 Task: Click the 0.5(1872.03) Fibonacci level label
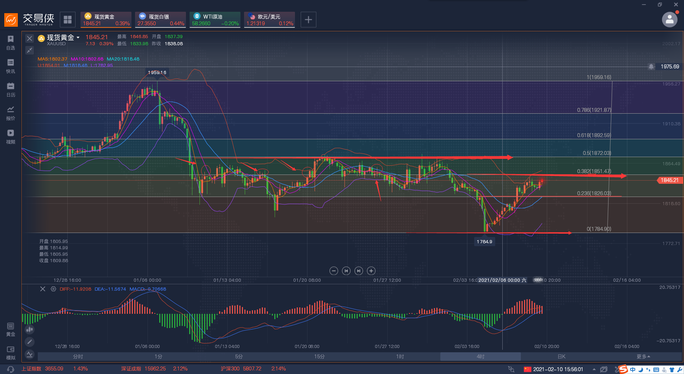(x=597, y=153)
